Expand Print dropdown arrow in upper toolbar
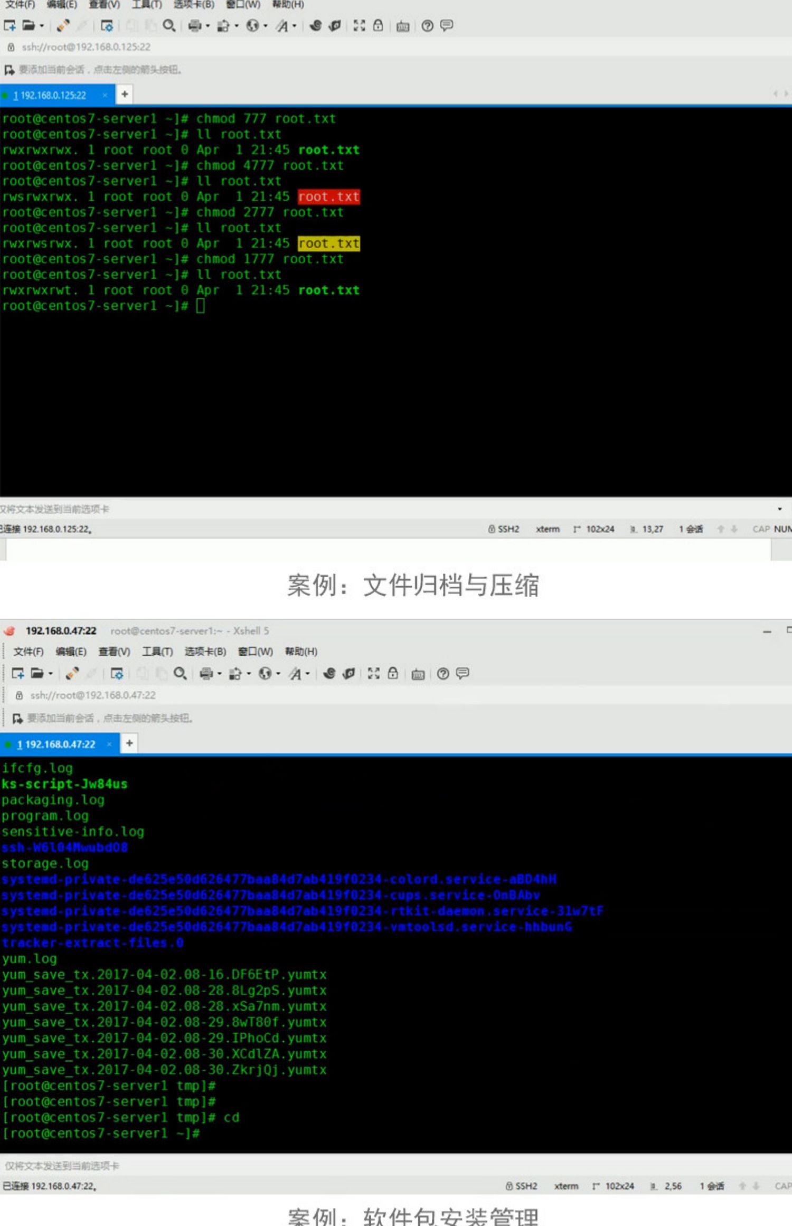 (x=208, y=26)
